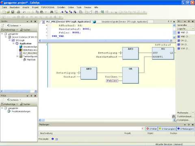Click the Suchen search icon in POUs panel

(x=21, y=104)
